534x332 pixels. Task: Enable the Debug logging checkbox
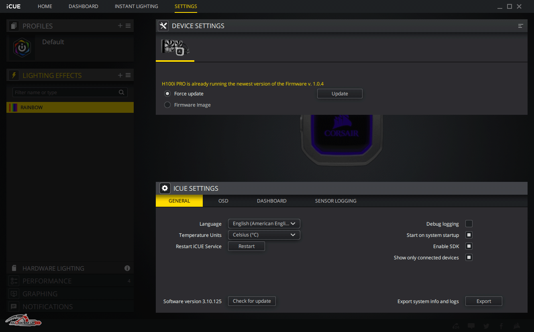coord(469,224)
